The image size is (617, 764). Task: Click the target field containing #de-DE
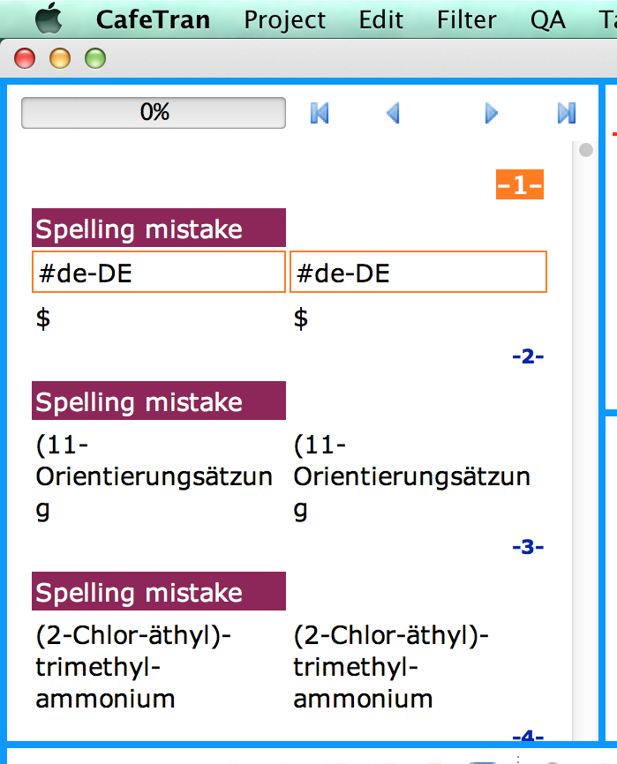418,273
